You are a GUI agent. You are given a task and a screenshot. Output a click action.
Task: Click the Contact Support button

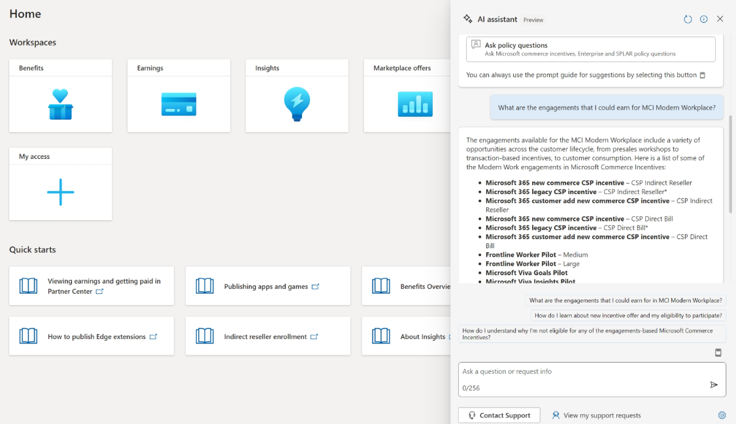click(499, 415)
